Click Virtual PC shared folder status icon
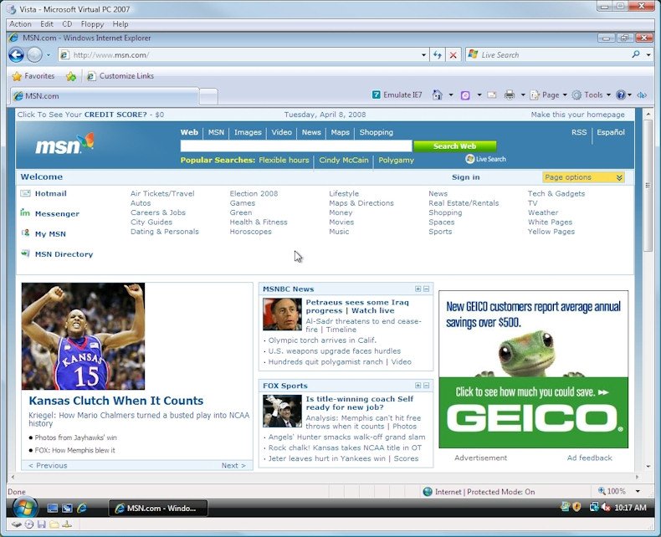 [x=54, y=524]
